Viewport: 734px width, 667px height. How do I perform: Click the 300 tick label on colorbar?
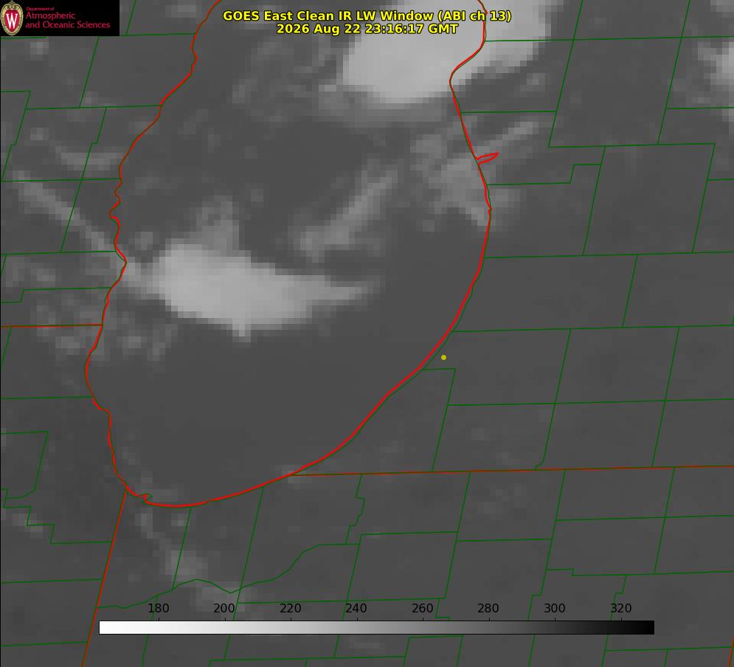(x=555, y=608)
